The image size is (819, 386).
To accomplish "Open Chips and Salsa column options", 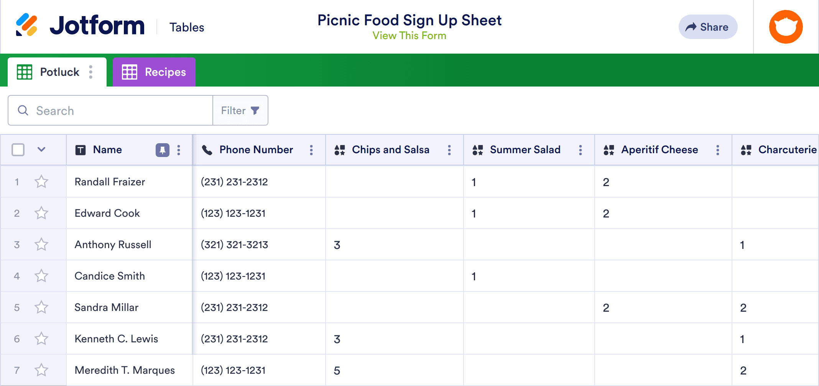I will point(449,150).
